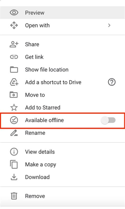Click the "Get link" label text
This screenshot has height=209, width=125.
pyautogui.click(x=34, y=57)
